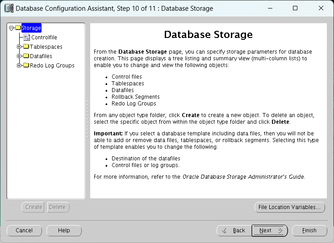Expand the Redo Log Groups node
This screenshot has width=334, height=243.
click(19, 65)
